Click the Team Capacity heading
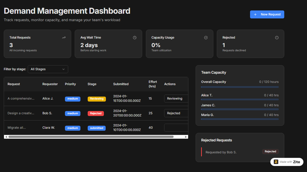The height and width of the screenshot is (172, 307). (214, 72)
